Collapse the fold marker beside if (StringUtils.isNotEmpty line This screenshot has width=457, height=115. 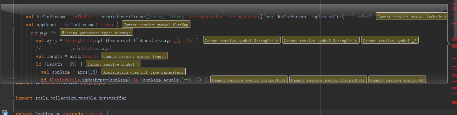[x=13, y=80]
